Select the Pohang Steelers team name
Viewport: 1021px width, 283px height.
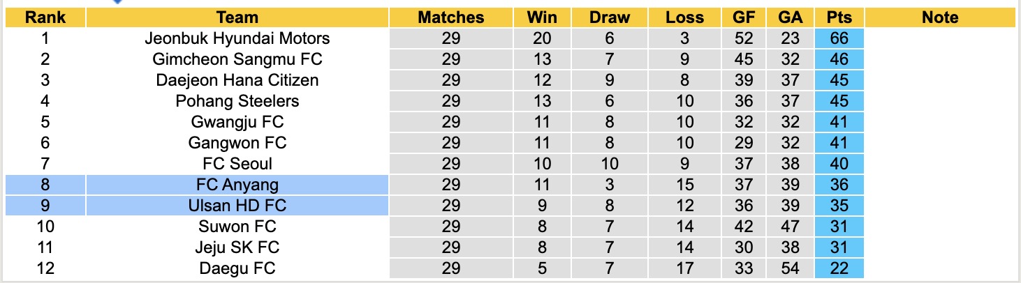click(237, 101)
